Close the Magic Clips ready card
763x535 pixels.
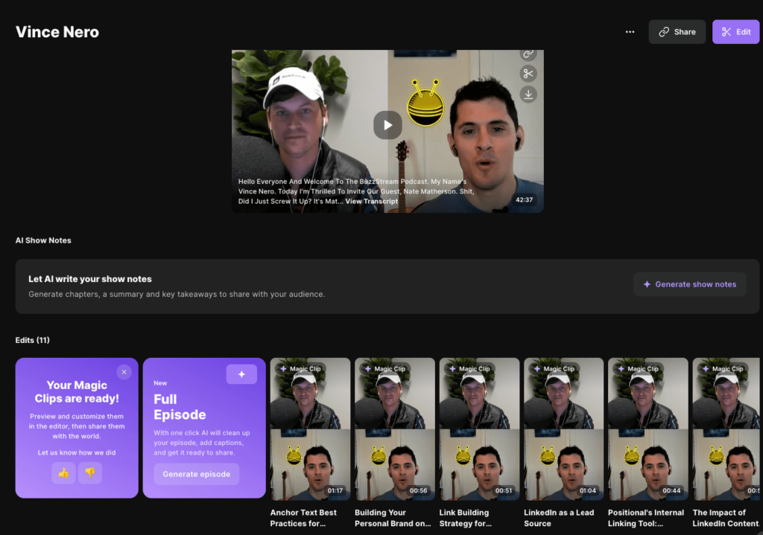(x=124, y=372)
